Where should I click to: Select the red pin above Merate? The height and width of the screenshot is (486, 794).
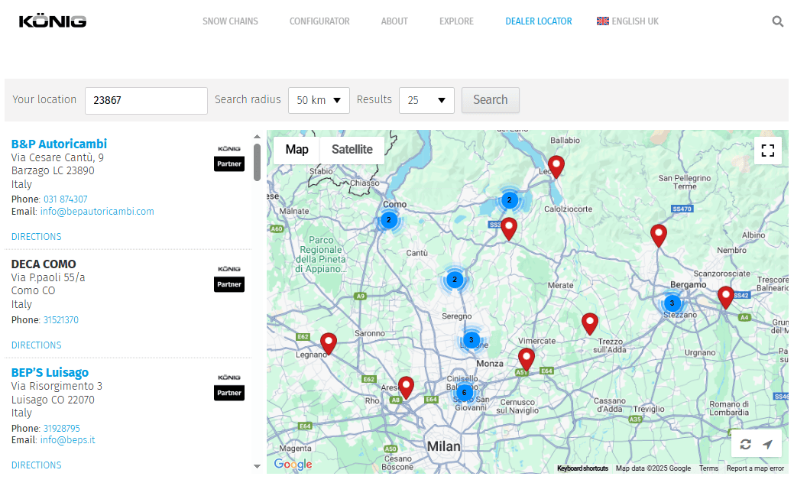[x=509, y=228]
